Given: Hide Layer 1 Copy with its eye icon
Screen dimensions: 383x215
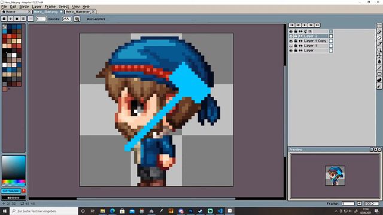Looking at the screenshot, I should tap(291, 41).
